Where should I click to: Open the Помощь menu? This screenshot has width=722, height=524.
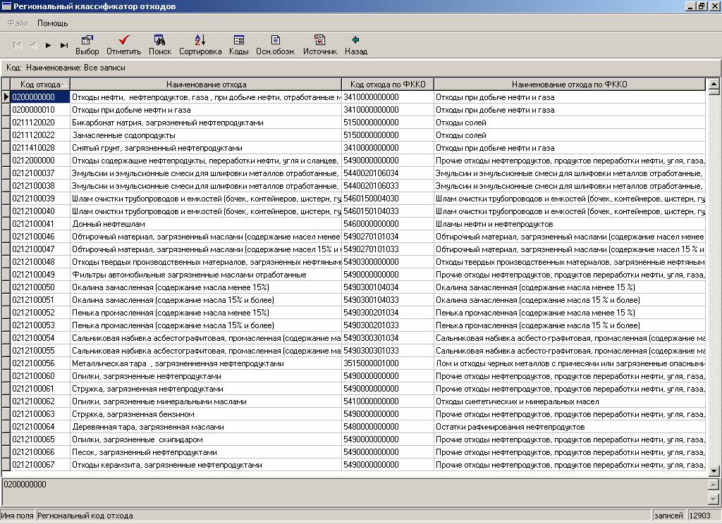(53, 23)
